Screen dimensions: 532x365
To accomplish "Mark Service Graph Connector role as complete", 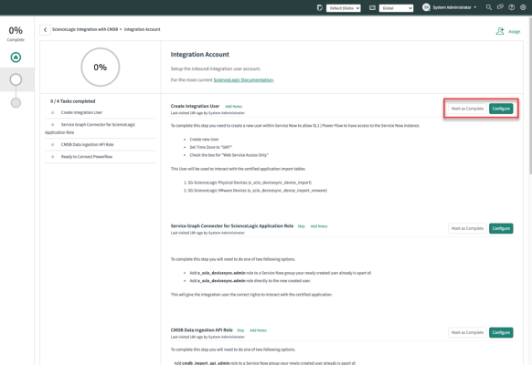I will tap(467, 228).
